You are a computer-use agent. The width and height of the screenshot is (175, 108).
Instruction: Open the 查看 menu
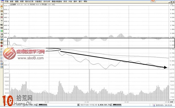(x=12, y=2)
